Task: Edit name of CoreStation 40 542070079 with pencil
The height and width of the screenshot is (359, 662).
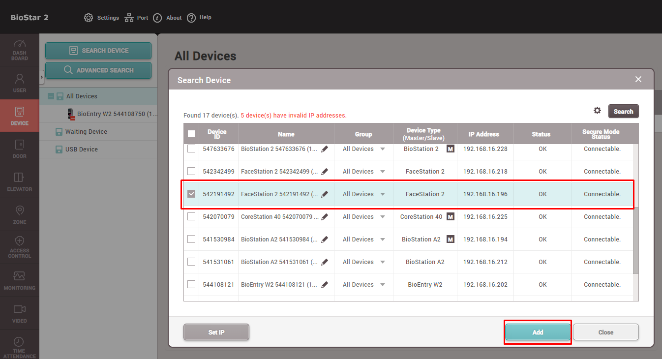Action: 325,217
